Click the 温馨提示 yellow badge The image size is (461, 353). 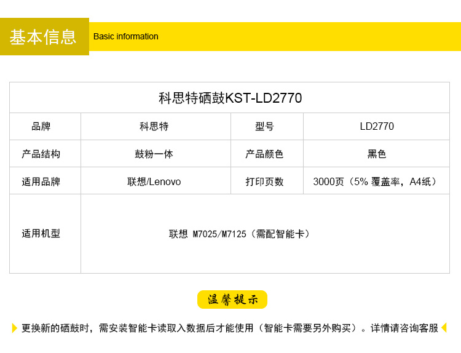232,299
